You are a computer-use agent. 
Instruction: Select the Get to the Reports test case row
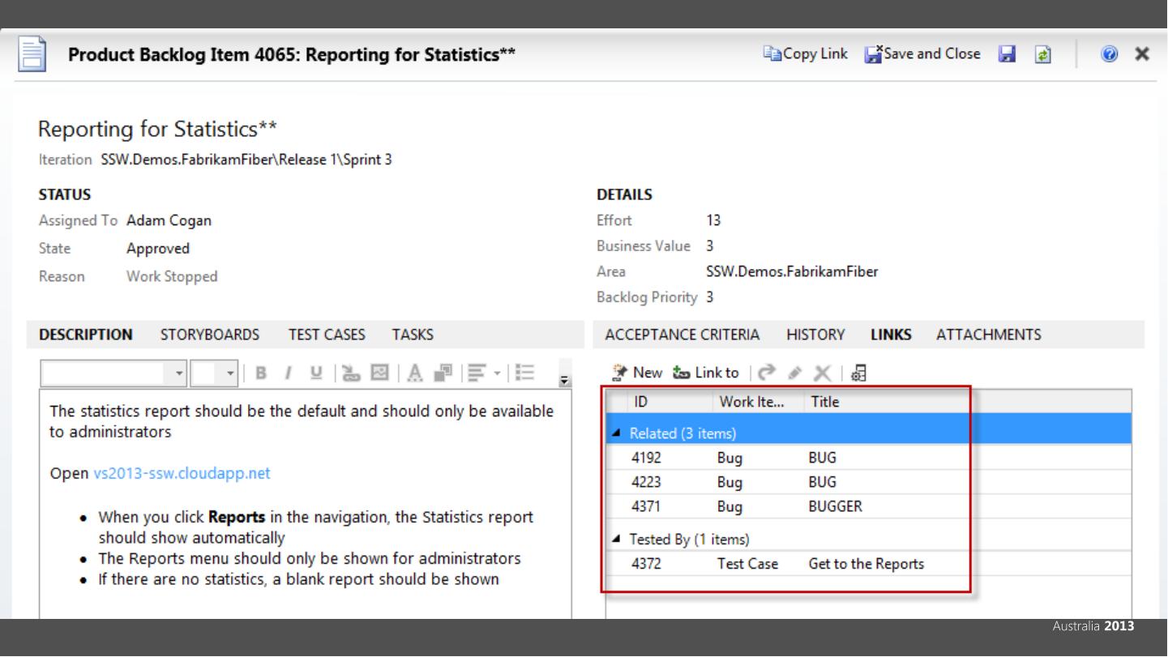866,564
